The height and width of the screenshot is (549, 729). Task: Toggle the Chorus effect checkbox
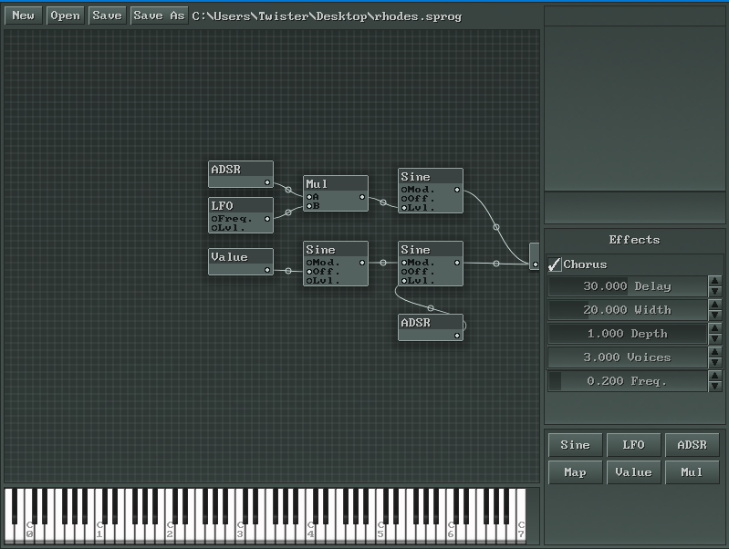[555, 264]
